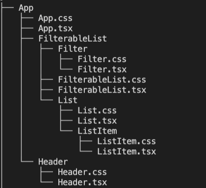The width and height of the screenshot is (206, 188).
Task: Open FilterableList.css in the tree
Action: click(x=102, y=80)
